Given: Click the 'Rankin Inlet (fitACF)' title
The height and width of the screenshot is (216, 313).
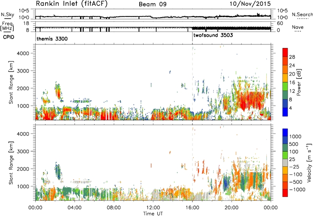Looking at the screenshot, I should coord(72,4).
